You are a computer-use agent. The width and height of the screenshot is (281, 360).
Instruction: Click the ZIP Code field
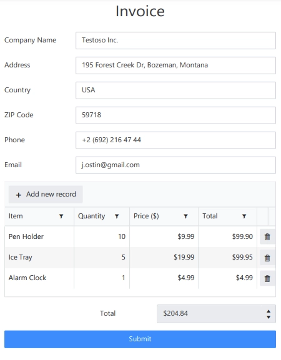pyautogui.click(x=175, y=115)
